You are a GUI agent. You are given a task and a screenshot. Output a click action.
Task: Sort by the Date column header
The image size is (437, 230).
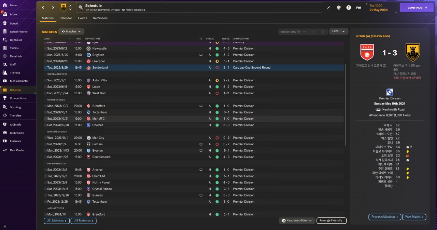point(47,39)
